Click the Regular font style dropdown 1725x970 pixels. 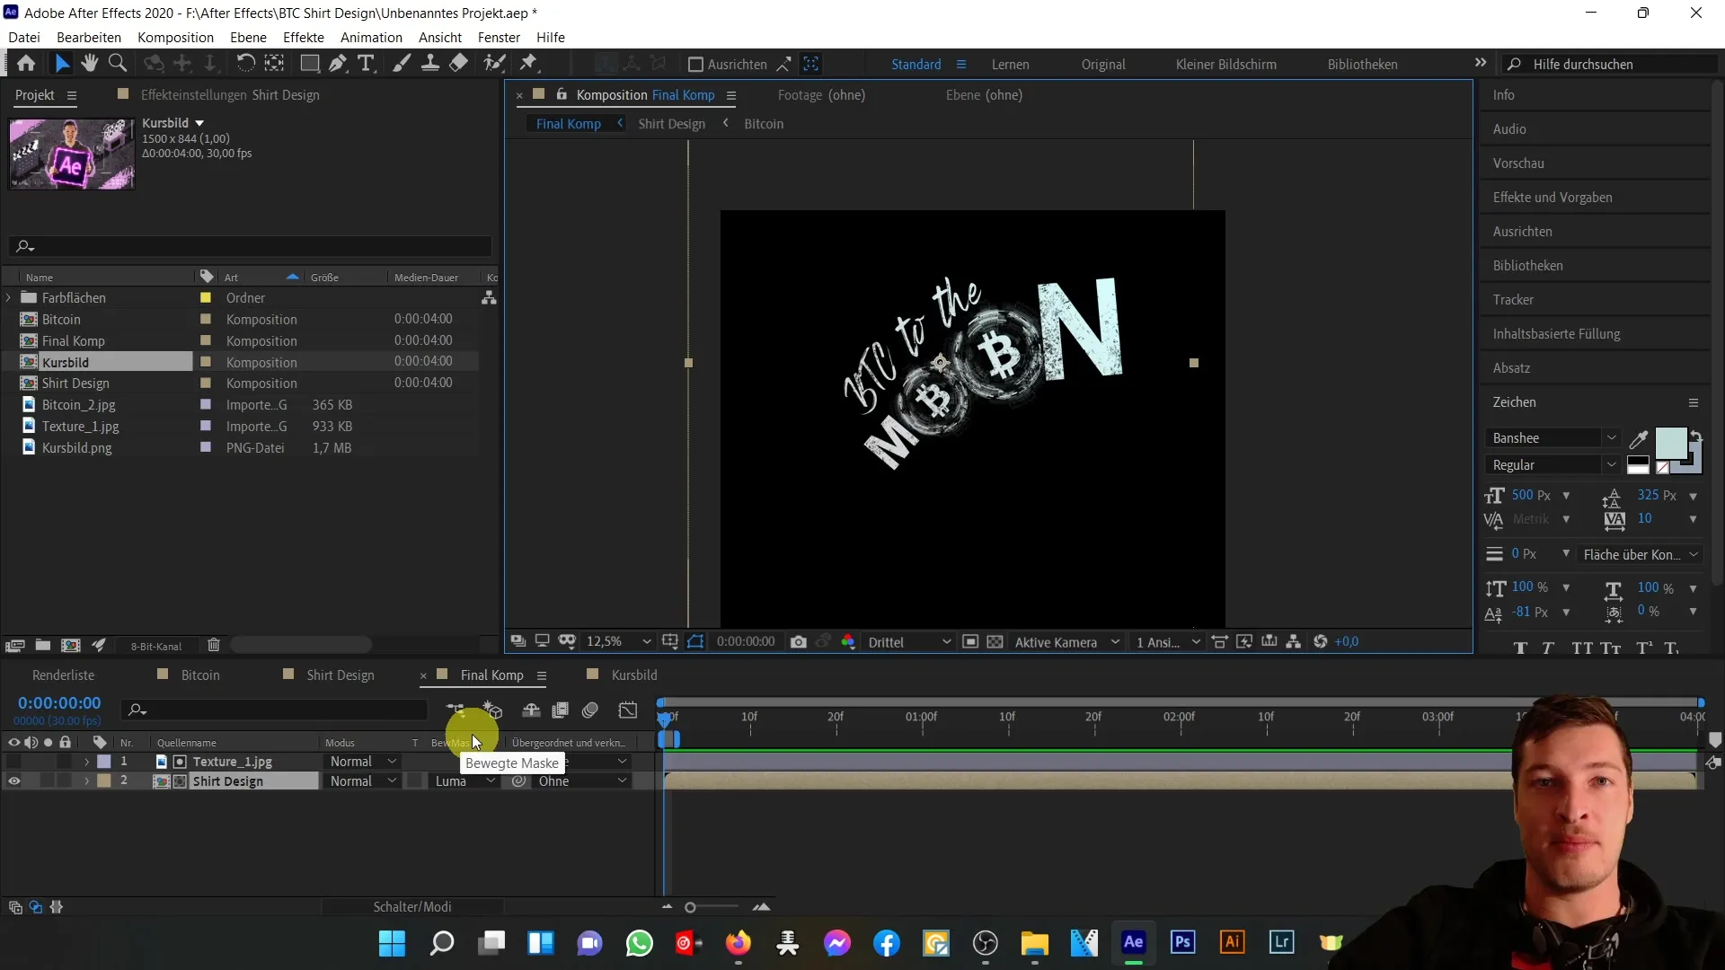coord(1552,464)
